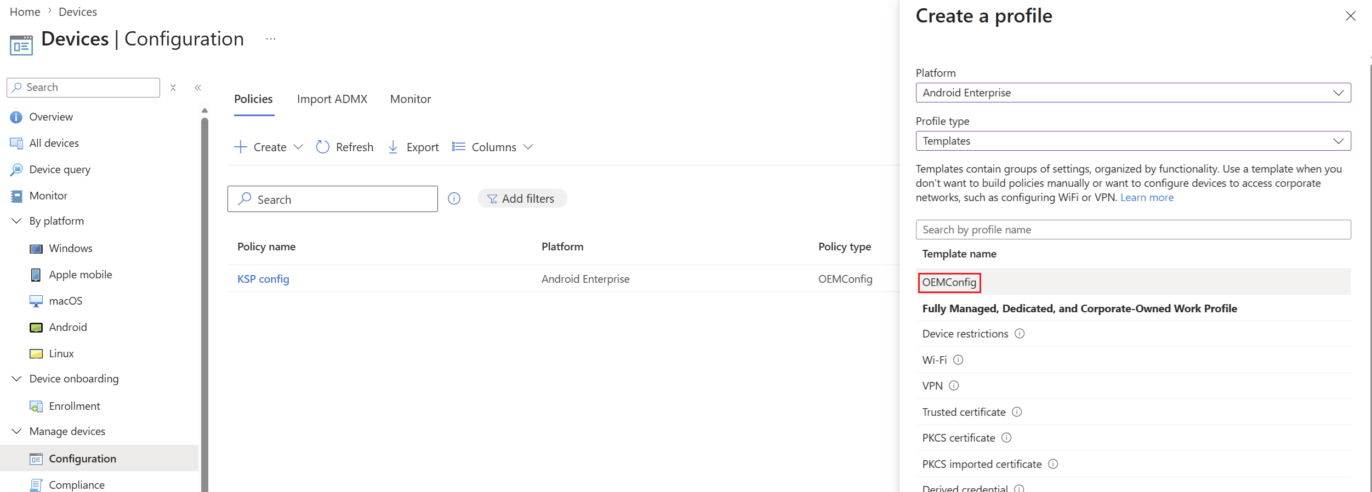Click the Enrollment icon

(36, 407)
